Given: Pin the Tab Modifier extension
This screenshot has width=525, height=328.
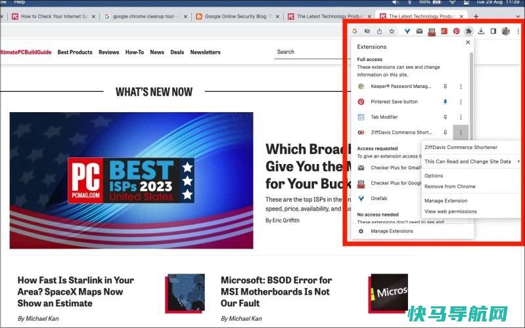Looking at the screenshot, I should [x=445, y=117].
